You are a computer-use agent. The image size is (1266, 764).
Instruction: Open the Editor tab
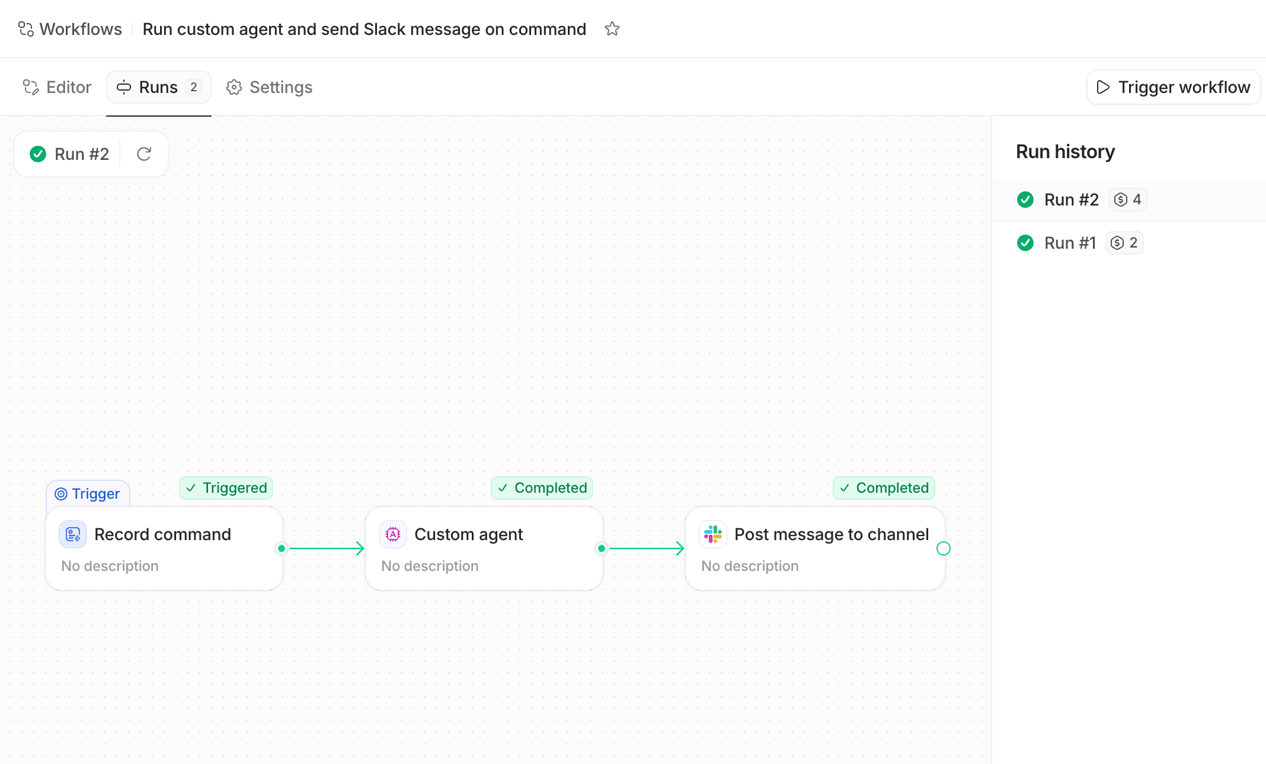(x=57, y=87)
